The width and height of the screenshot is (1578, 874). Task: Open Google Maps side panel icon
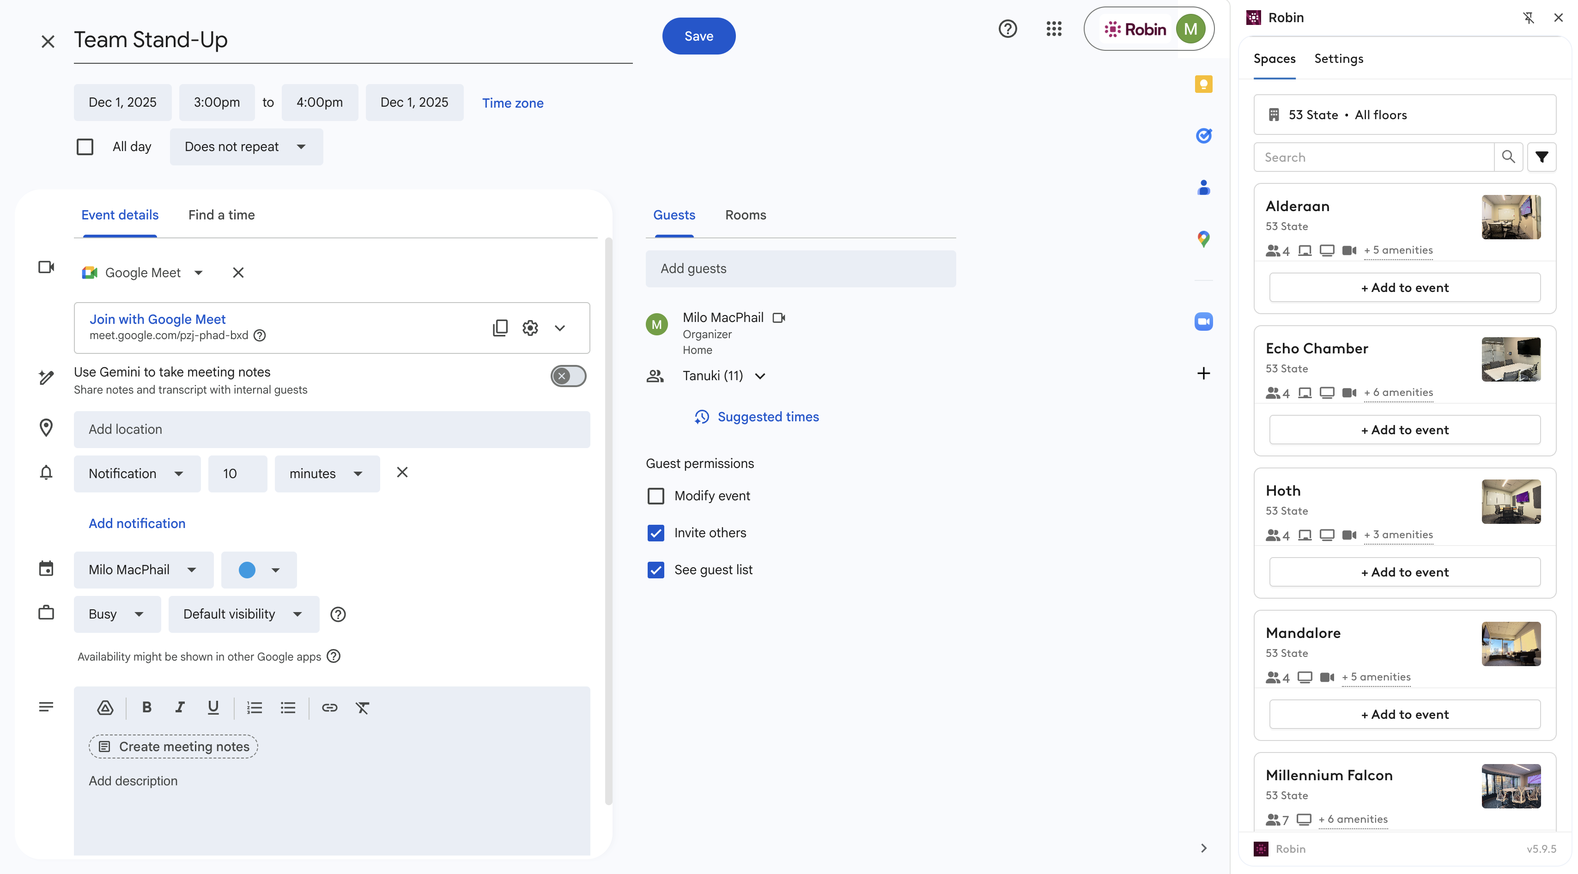(1203, 239)
